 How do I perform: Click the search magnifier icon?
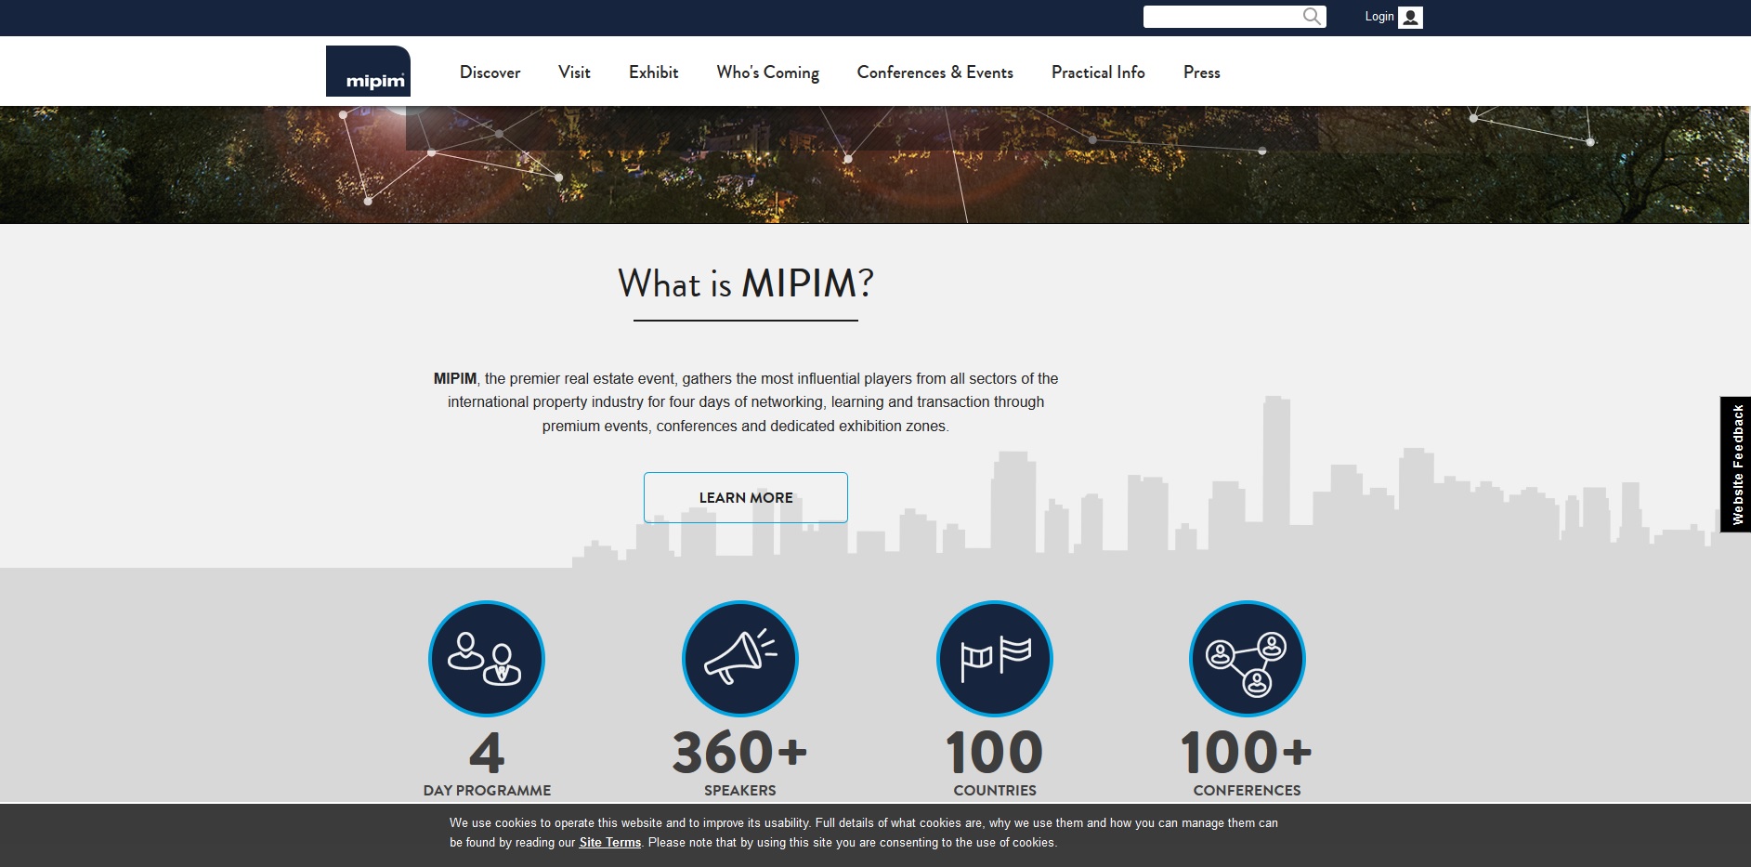(x=1312, y=17)
